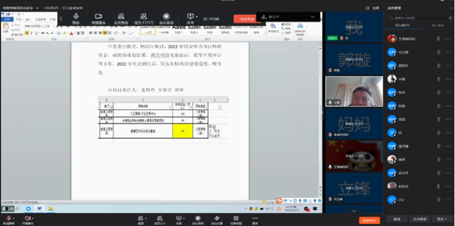Toggle the microphone for member 任立锋

[x=438, y=53]
